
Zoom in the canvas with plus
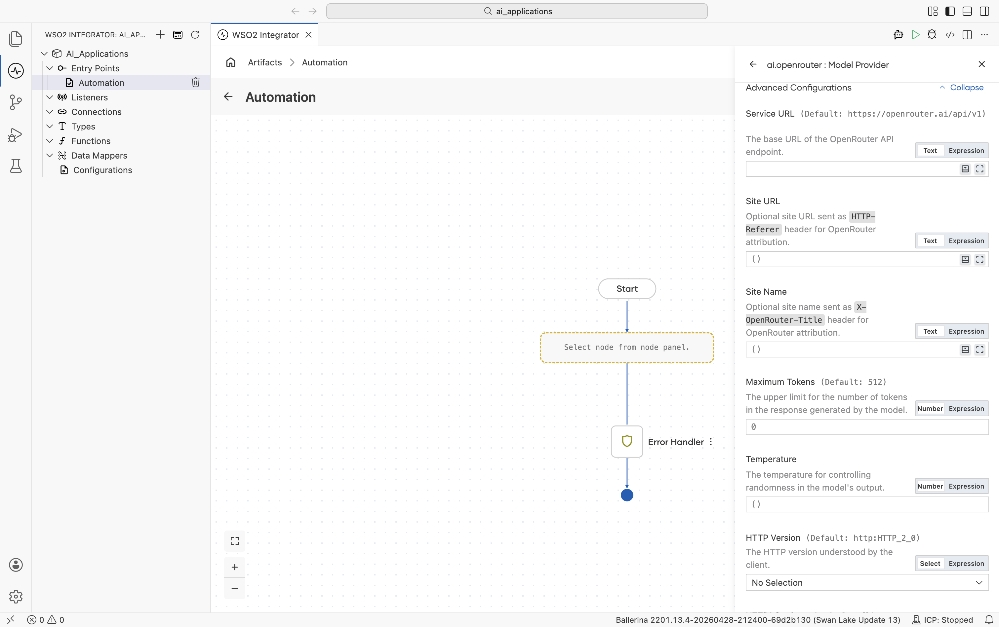(235, 567)
